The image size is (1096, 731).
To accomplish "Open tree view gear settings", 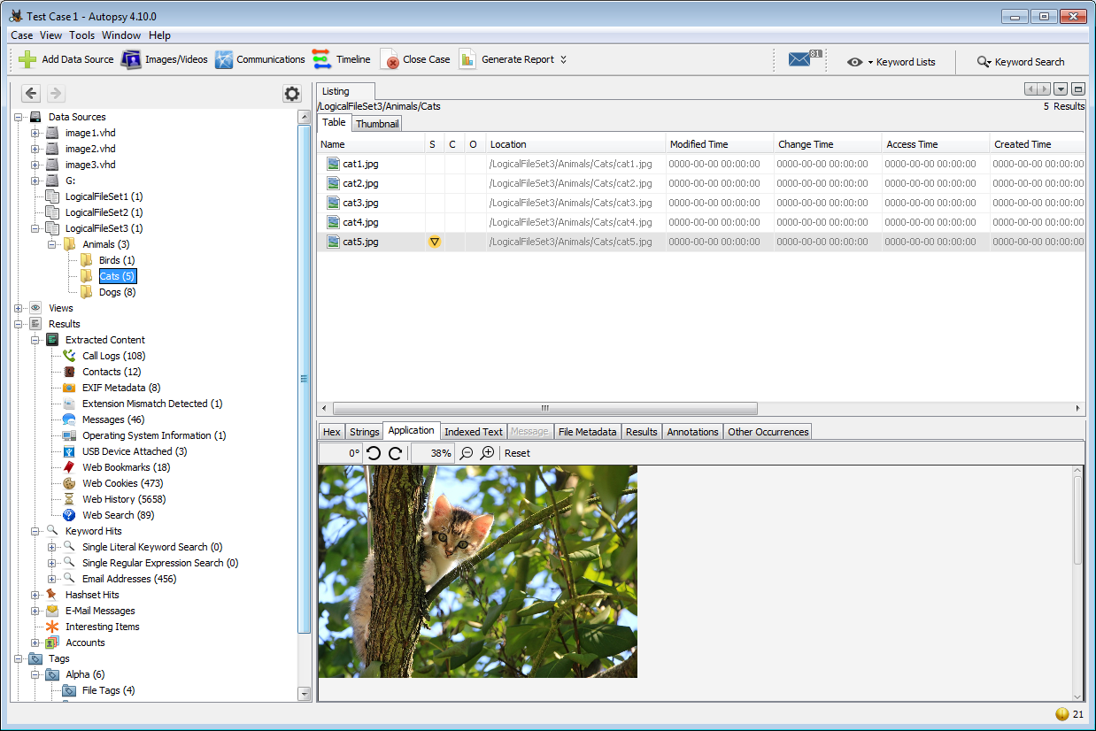I will [x=291, y=94].
